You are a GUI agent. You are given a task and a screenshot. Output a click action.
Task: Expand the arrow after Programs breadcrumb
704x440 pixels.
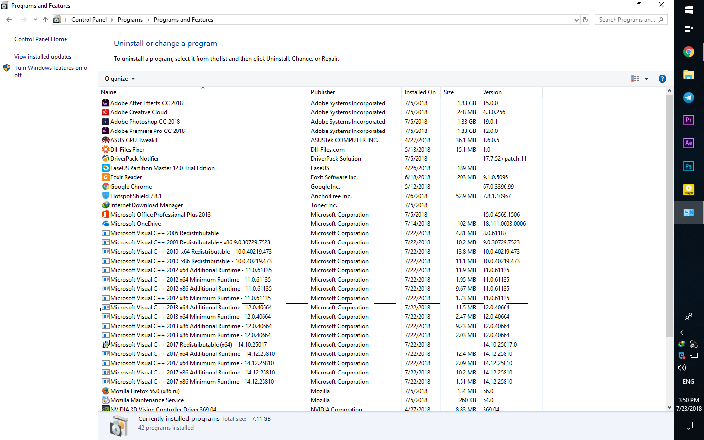pyautogui.click(x=148, y=20)
